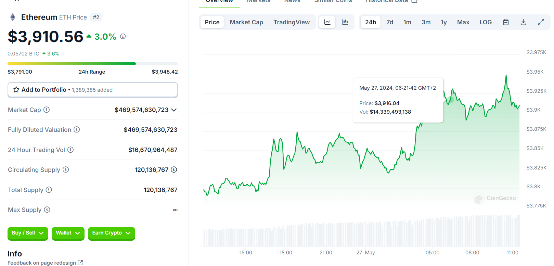Click the Ethereum diamond logo icon
Screen dimensions: 554x266
(x=13, y=17)
